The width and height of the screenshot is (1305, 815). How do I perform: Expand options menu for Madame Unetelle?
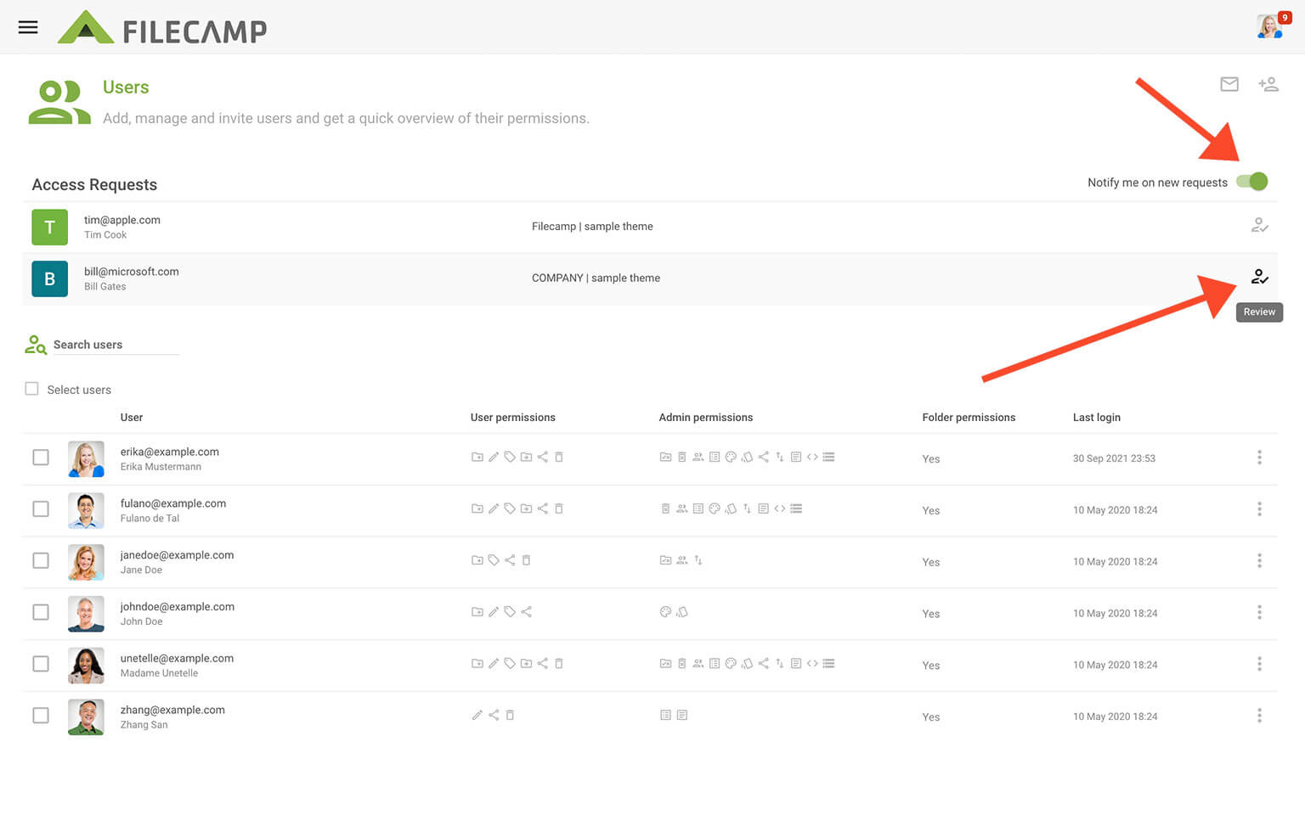pyautogui.click(x=1259, y=664)
